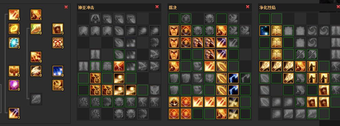Image resolution: width=340 pixels, height=126 pixels.
Task: Click the 裁决 panel header label
Action: point(172,8)
